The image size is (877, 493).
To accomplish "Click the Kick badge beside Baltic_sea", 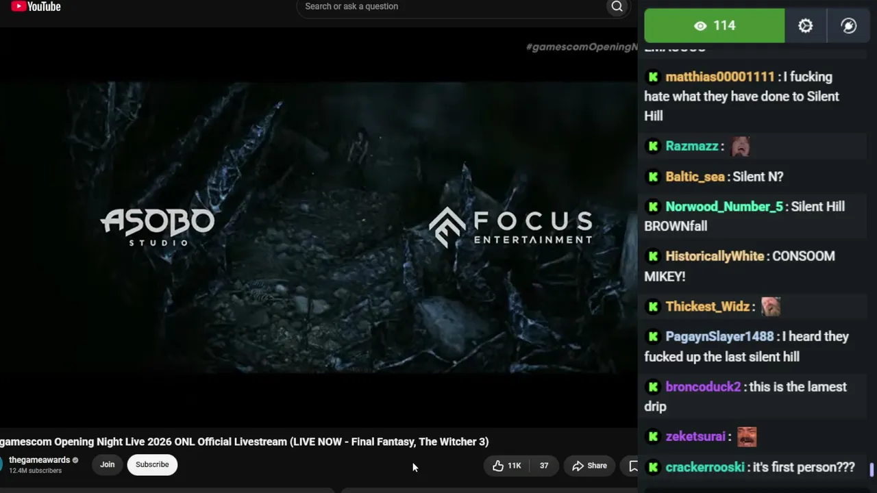I will (653, 177).
